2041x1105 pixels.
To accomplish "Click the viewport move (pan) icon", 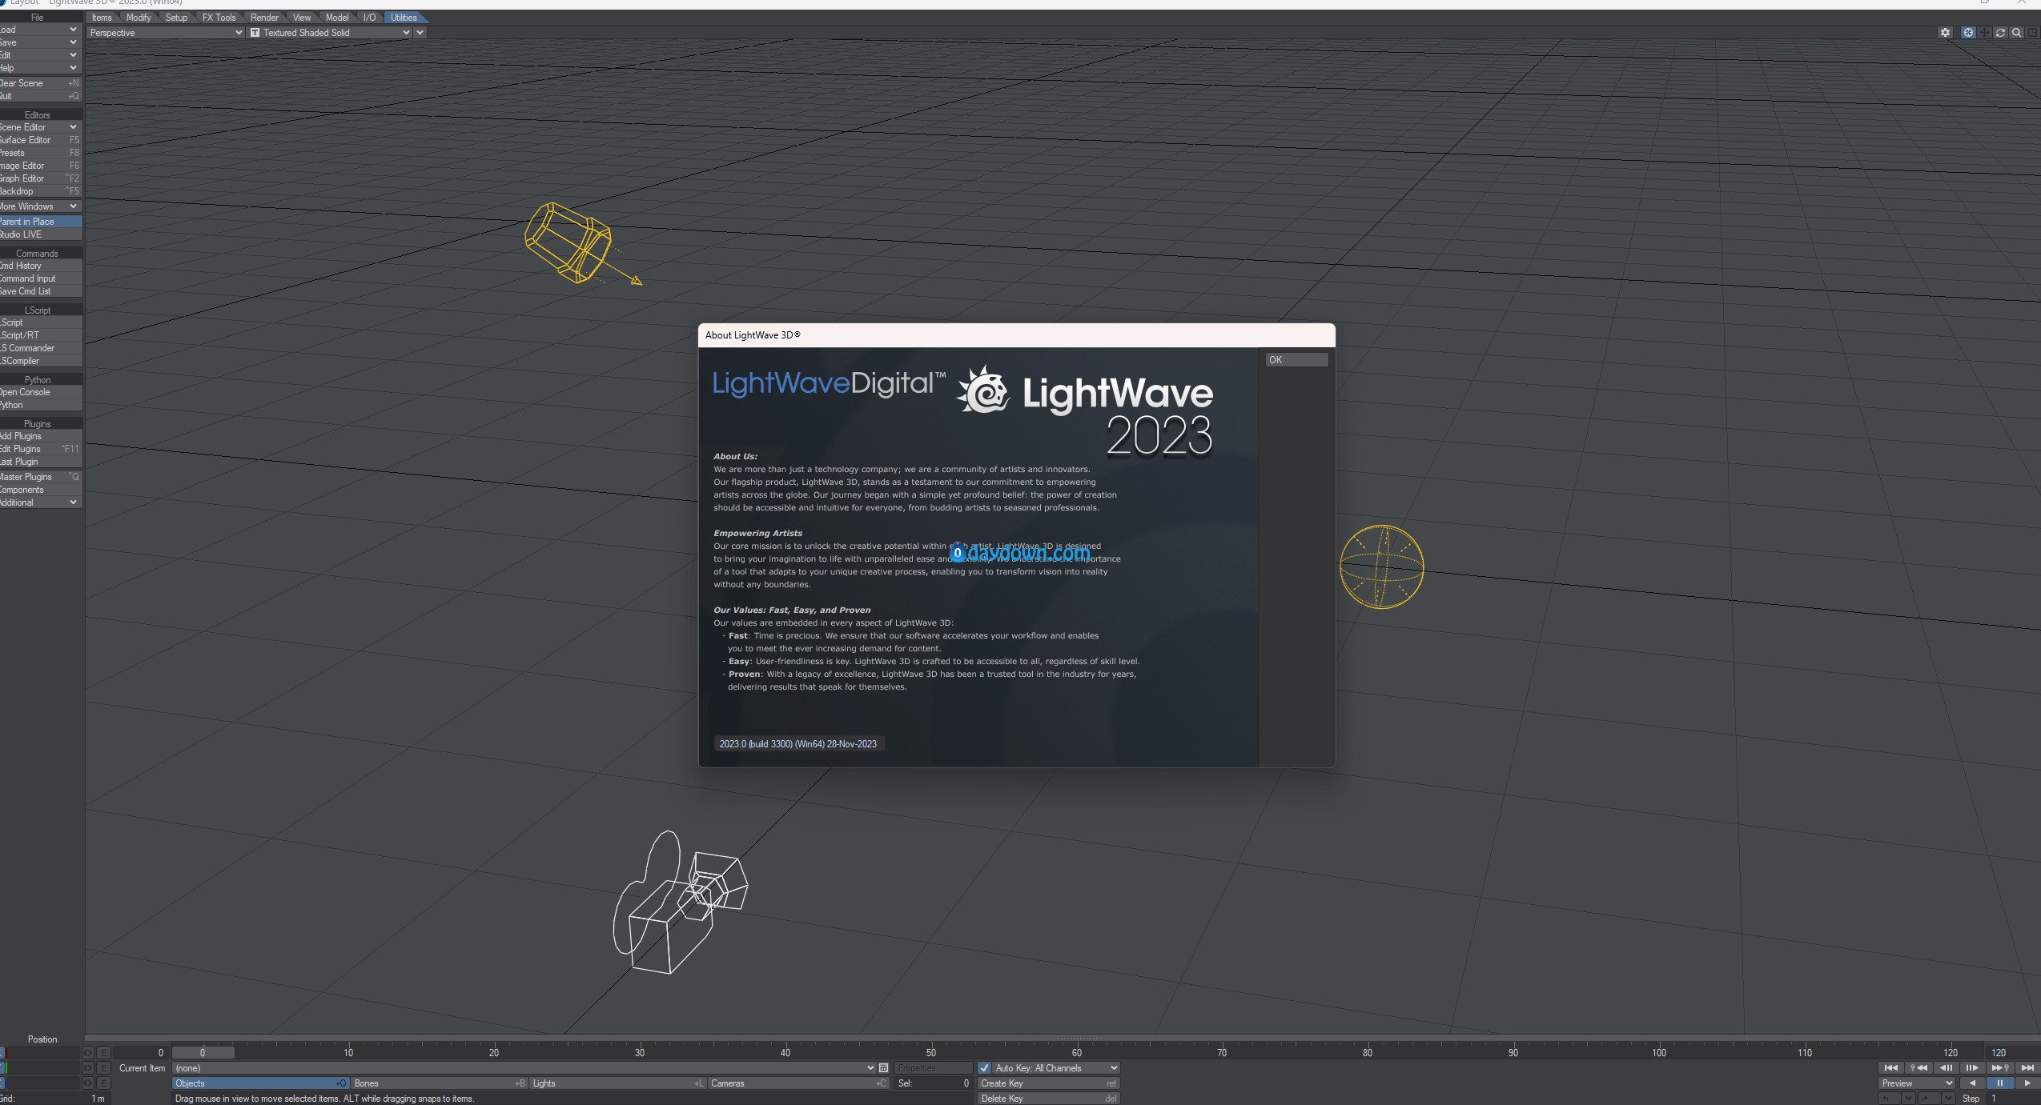I will click(x=1984, y=33).
